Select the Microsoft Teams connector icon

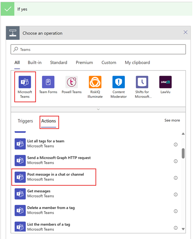tap(25, 82)
